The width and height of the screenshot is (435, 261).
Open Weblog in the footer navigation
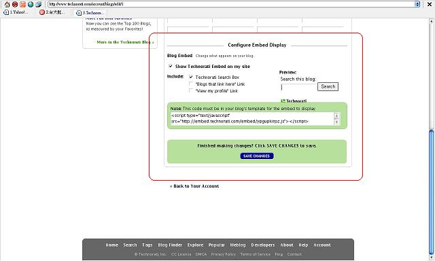(238, 245)
